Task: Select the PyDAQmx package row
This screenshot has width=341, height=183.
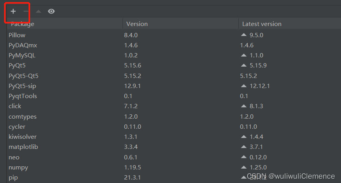Action: [174, 45]
